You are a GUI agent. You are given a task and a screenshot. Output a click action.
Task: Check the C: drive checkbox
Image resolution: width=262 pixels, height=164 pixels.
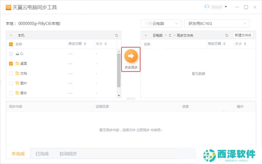11,54
